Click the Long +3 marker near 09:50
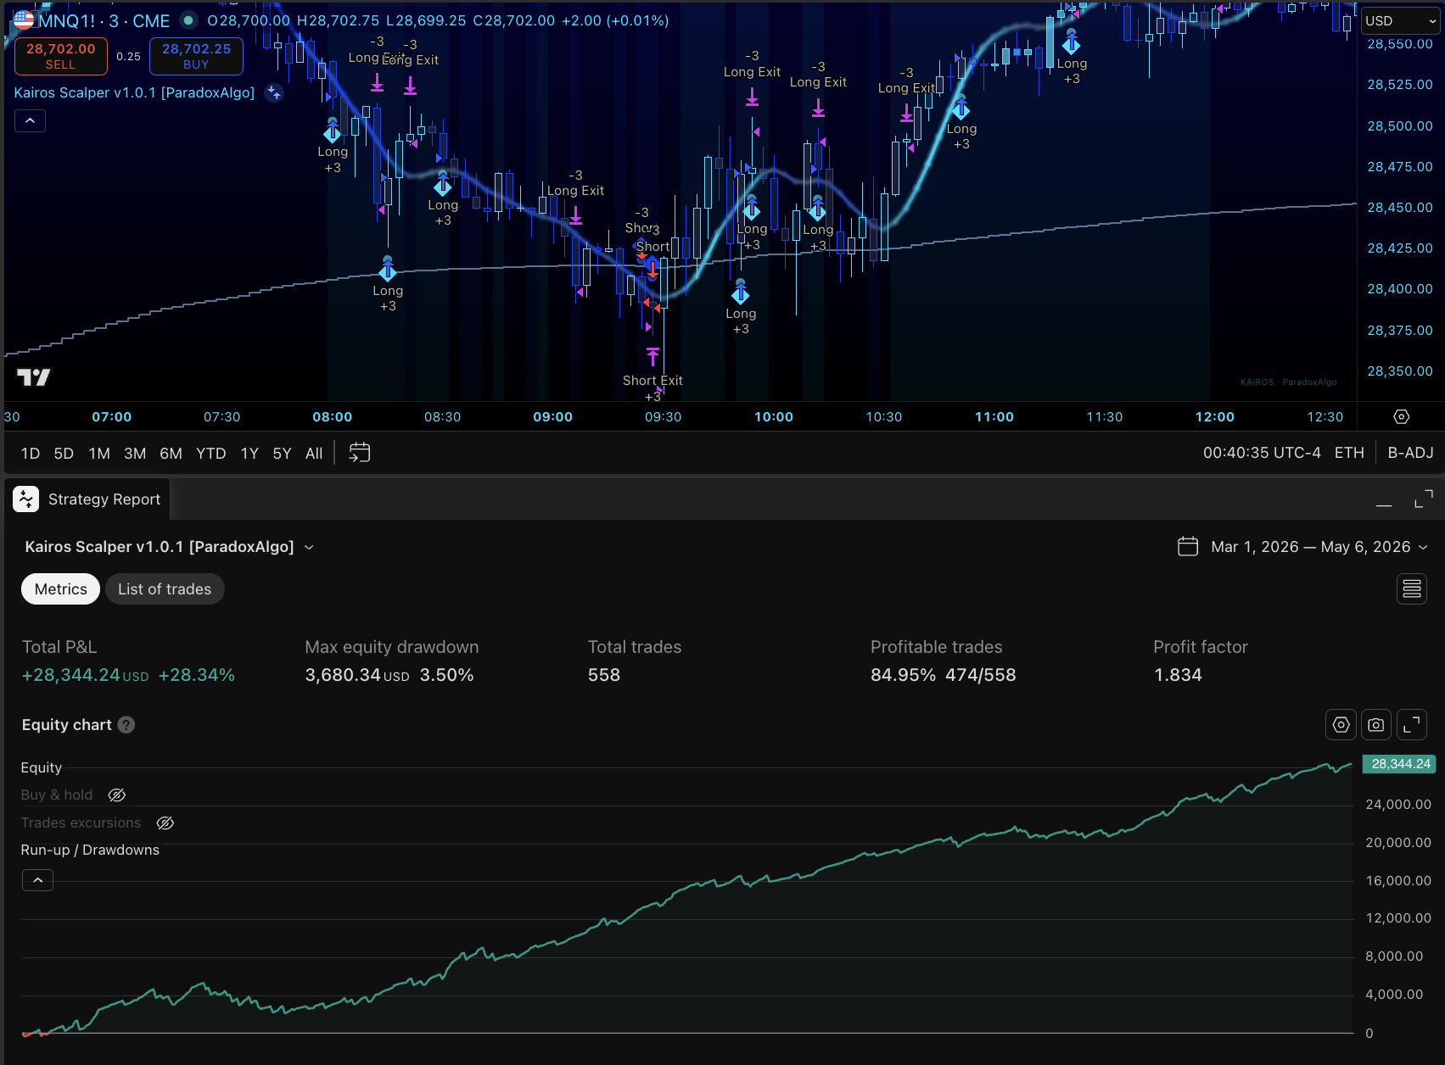Image resolution: width=1445 pixels, height=1065 pixels. 741,292
